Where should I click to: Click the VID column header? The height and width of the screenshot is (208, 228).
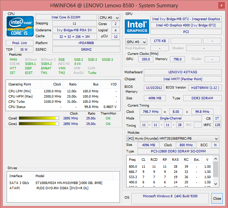point(109,84)
